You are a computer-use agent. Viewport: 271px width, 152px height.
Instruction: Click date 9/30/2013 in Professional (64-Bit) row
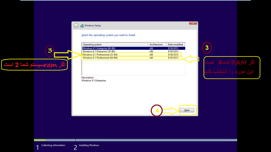coord(173,58)
